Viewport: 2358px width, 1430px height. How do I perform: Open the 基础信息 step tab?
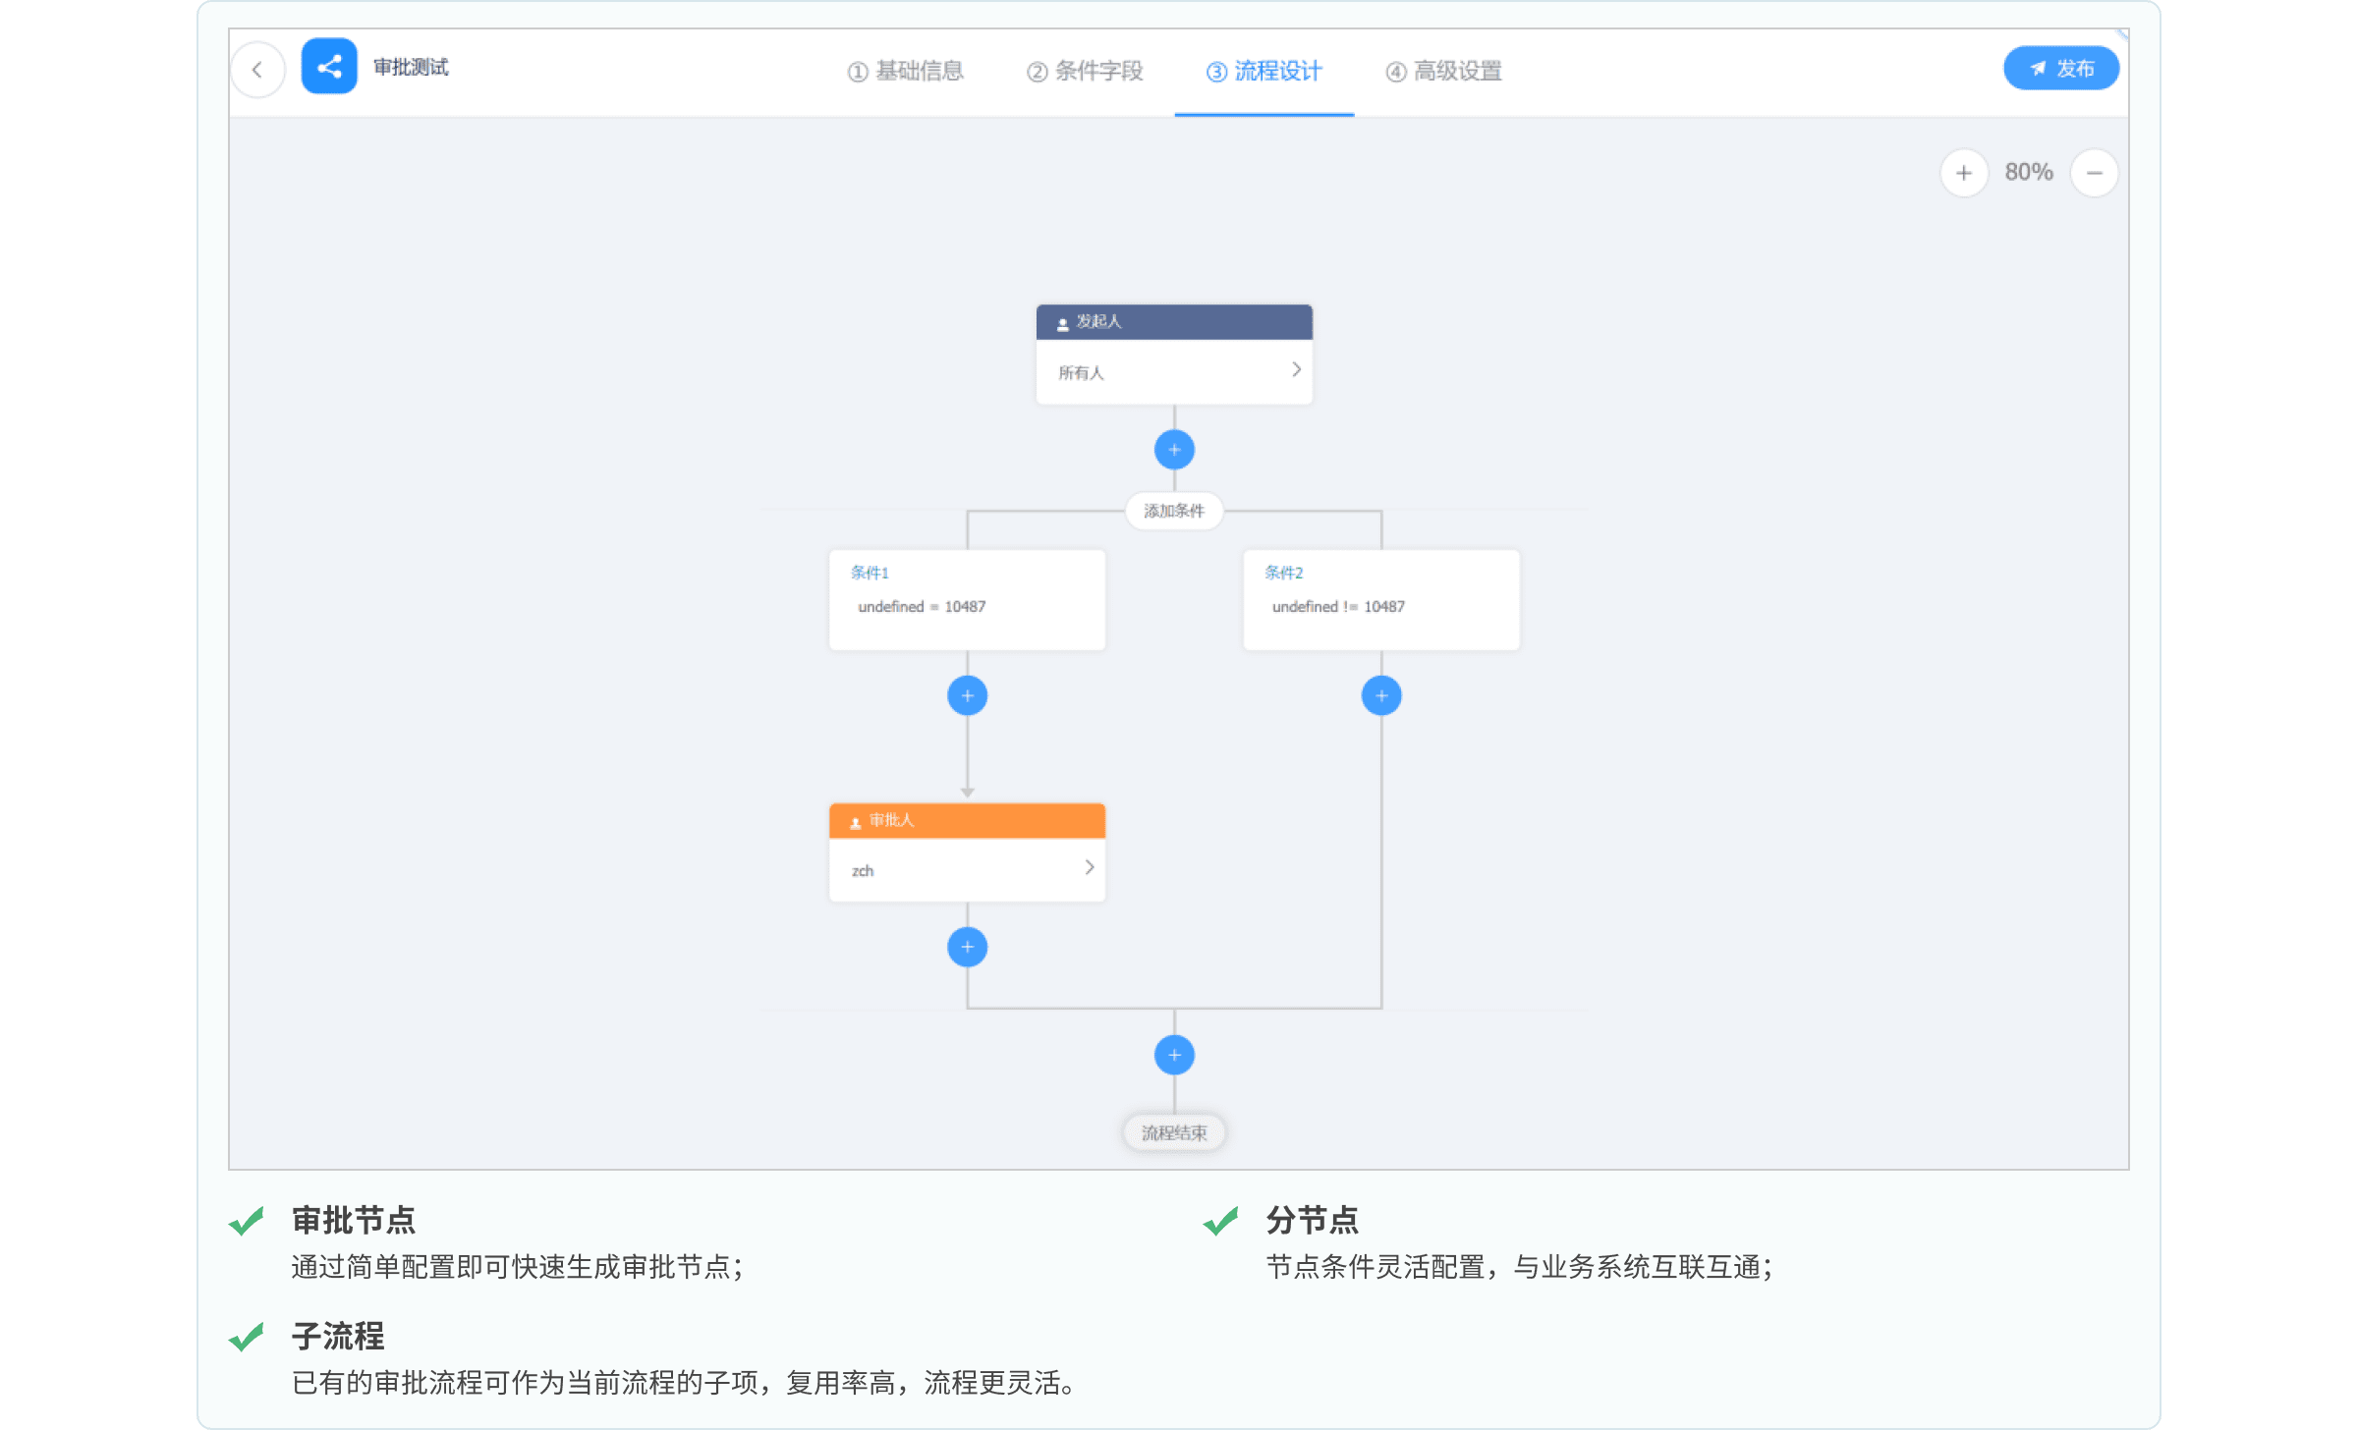906,71
